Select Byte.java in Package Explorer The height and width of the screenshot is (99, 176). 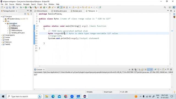coord(15,28)
